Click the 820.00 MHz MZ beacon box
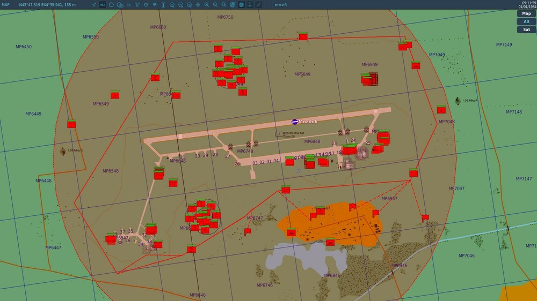This screenshot has height=301, width=537. [279, 134]
